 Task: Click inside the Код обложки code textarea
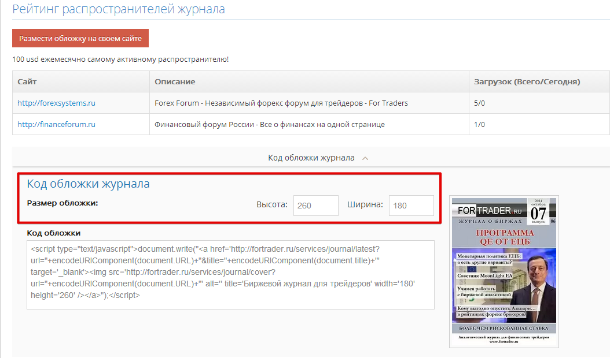[x=230, y=275]
